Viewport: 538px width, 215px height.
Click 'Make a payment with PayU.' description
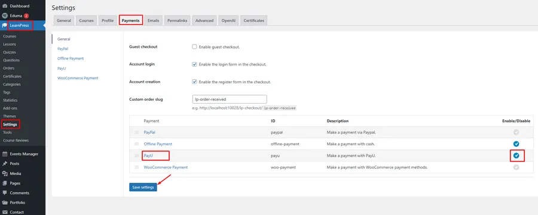click(x=351, y=155)
